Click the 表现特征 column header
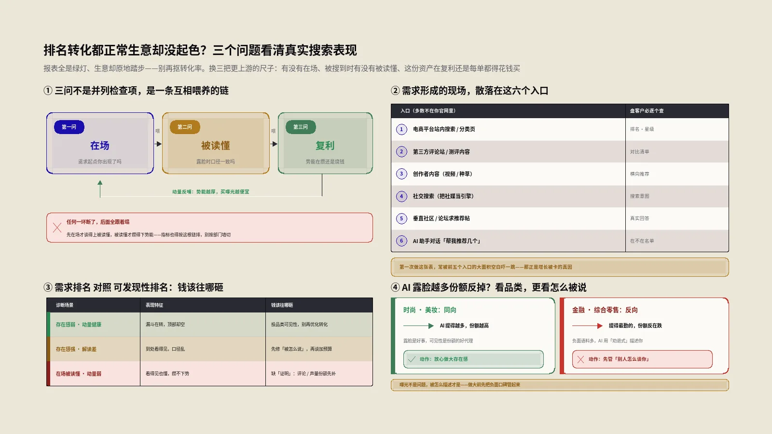772x434 pixels. tap(154, 305)
